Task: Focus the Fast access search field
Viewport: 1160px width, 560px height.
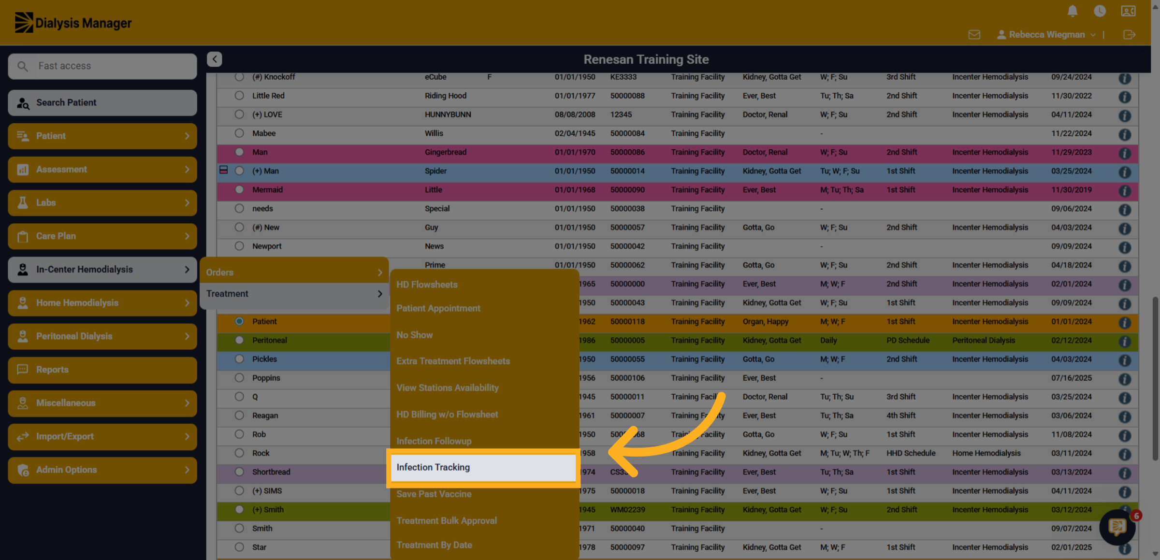Action: [x=102, y=66]
